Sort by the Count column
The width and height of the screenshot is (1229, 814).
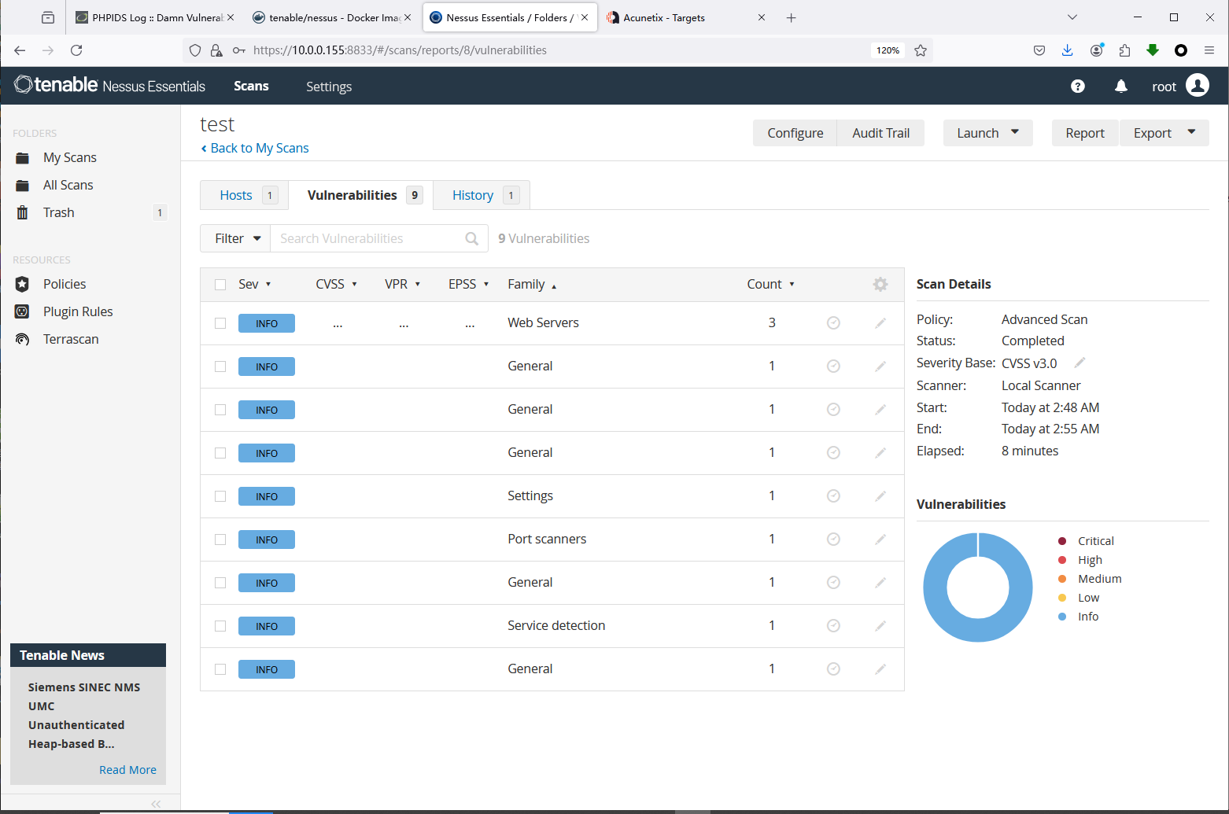click(770, 284)
